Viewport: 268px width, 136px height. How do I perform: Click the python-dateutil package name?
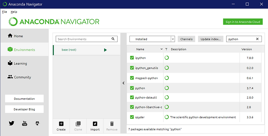pyautogui.click(x=146, y=98)
